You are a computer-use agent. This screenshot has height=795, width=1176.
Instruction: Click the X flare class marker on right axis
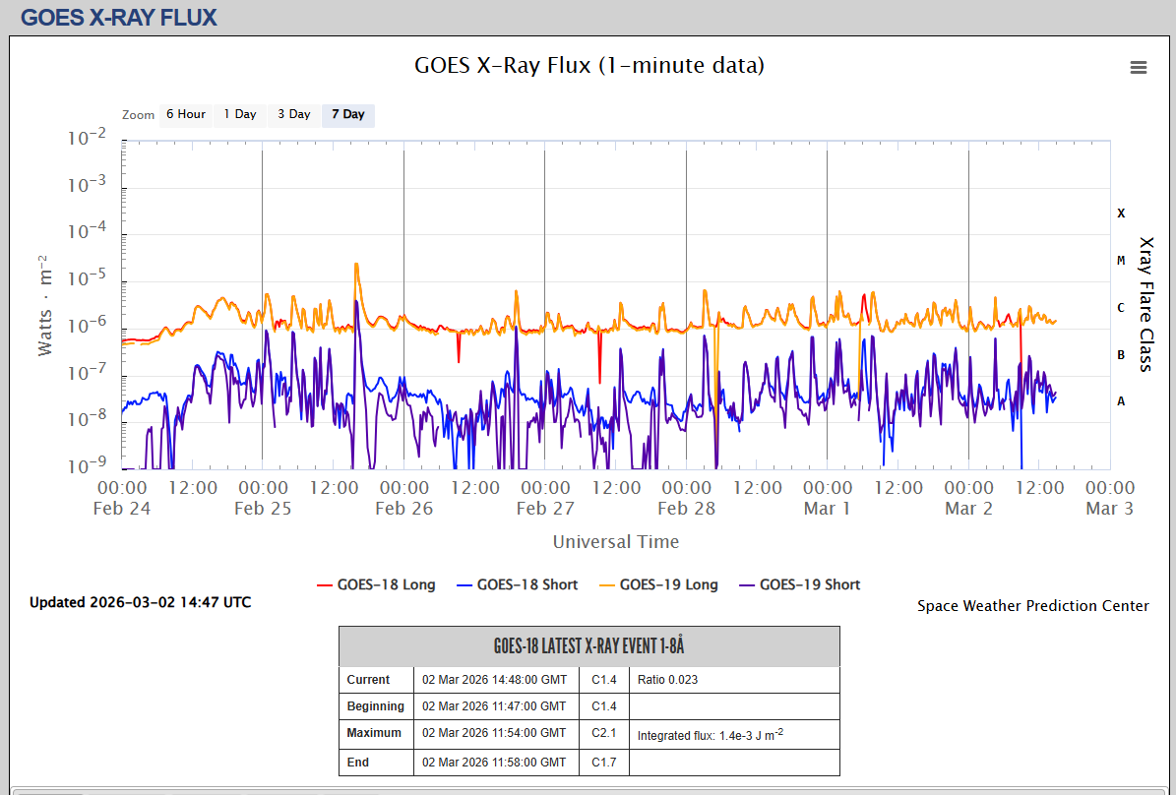(1121, 213)
